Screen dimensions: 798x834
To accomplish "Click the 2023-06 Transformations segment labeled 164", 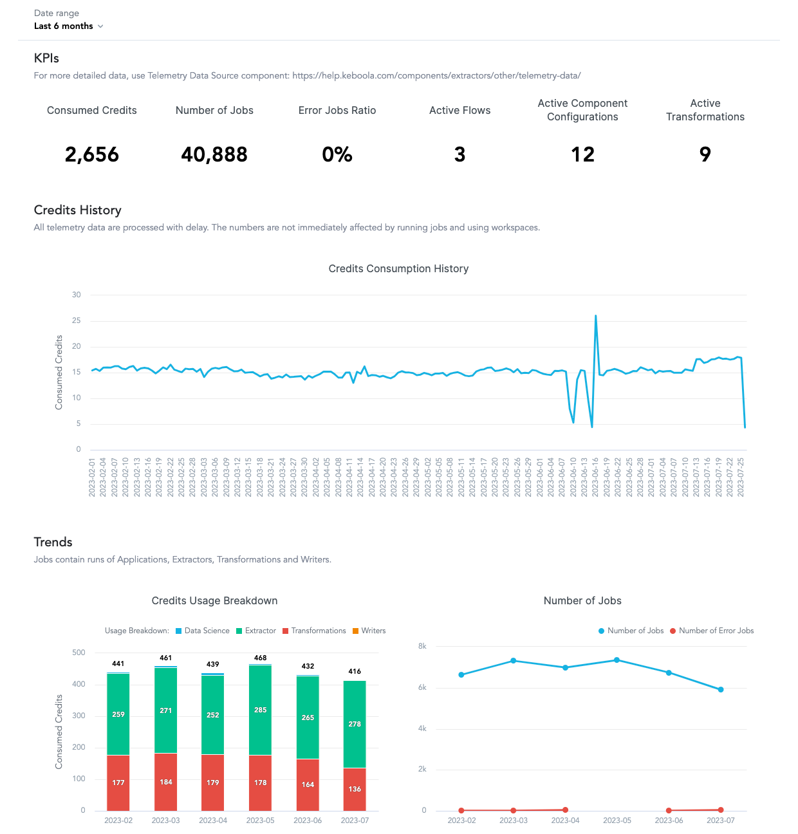I will coord(308,784).
